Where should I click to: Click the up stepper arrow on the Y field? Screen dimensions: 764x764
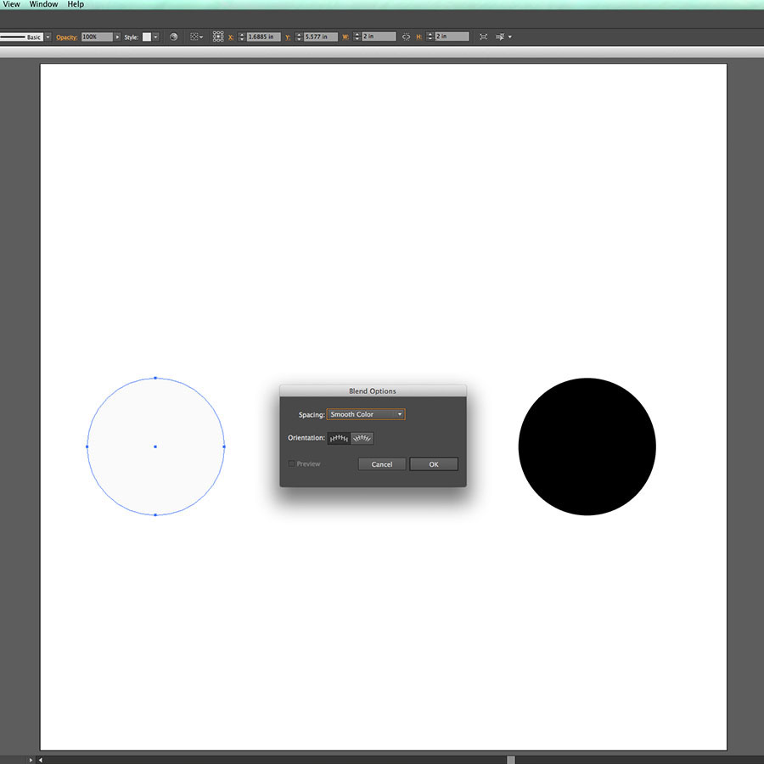point(300,34)
